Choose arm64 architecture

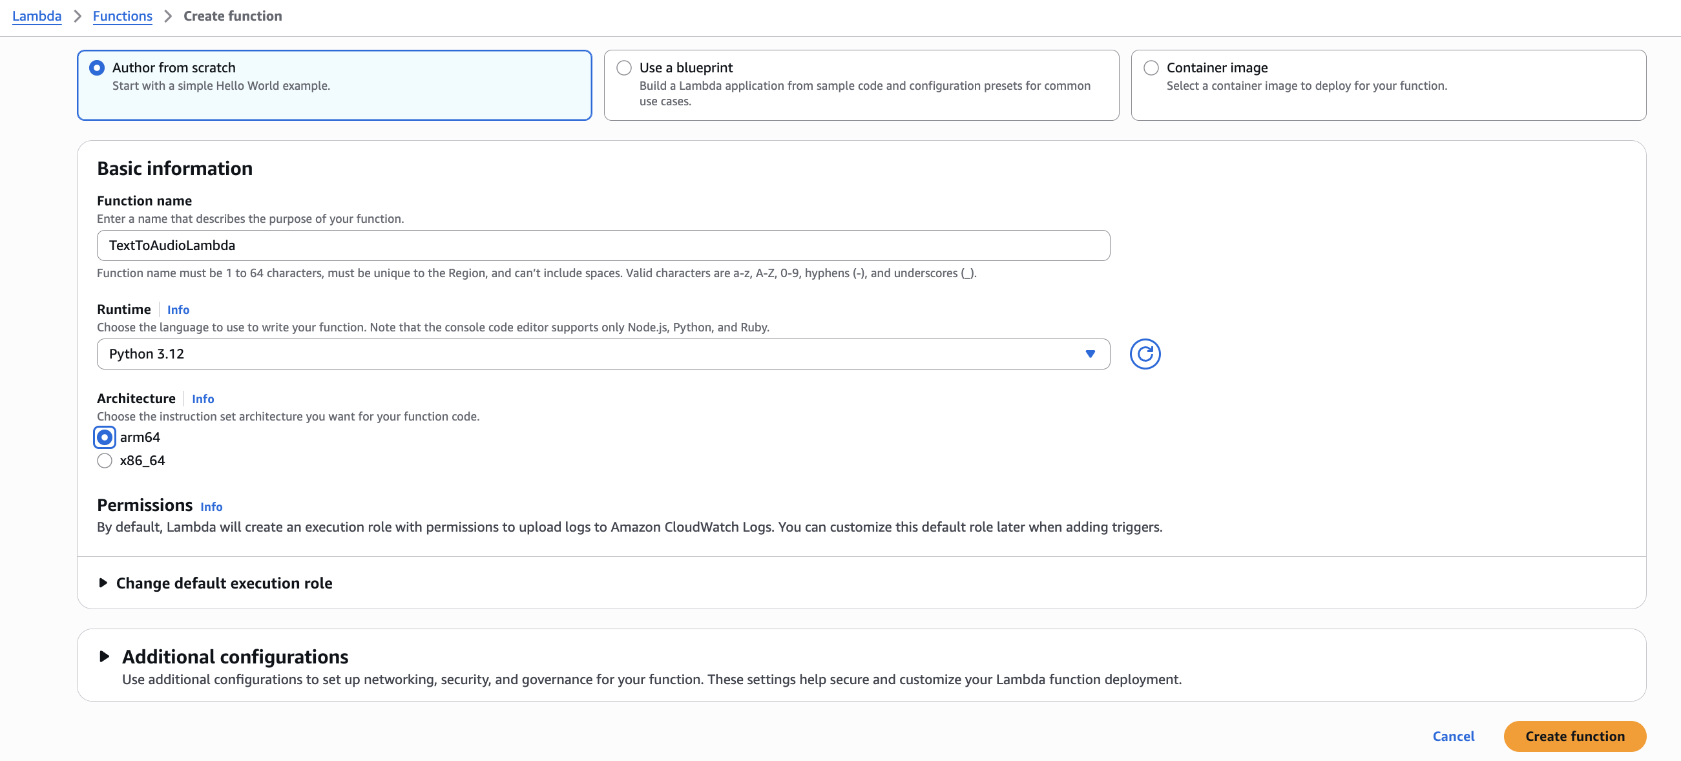(x=105, y=437)
